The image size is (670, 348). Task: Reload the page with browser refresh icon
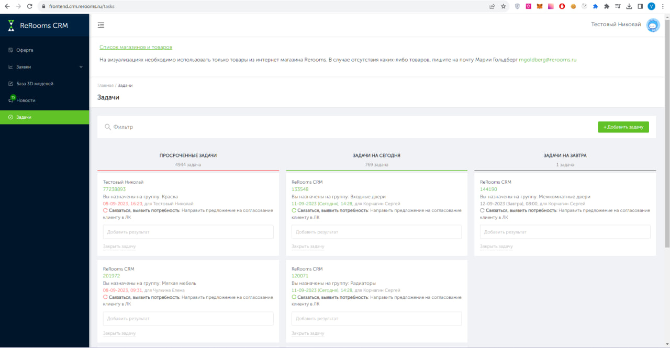[29, 6]
